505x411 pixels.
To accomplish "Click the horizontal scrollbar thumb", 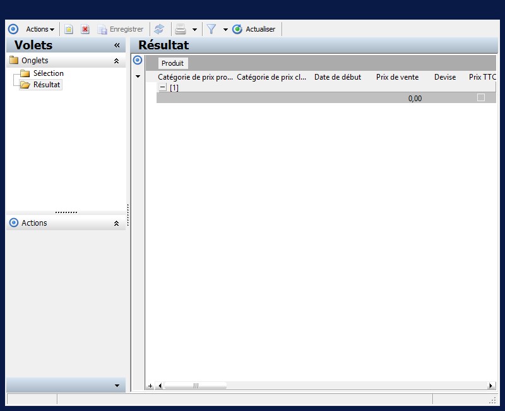I will [196, 386].
